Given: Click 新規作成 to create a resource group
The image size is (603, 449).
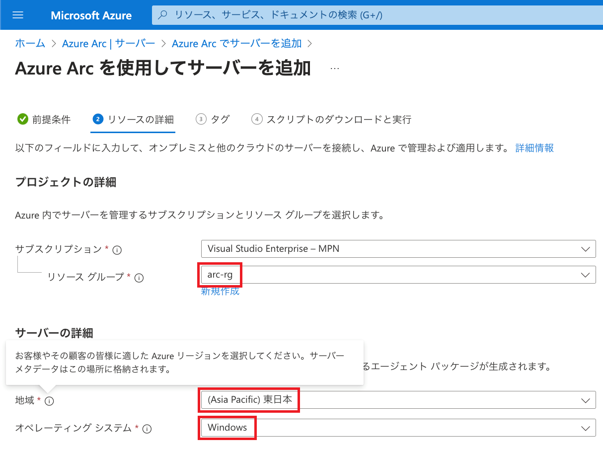Looking at the screenshot, I should click(x=220, y=292).
